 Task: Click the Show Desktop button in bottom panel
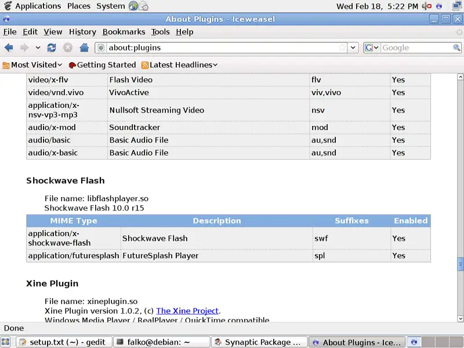[6, 342]
